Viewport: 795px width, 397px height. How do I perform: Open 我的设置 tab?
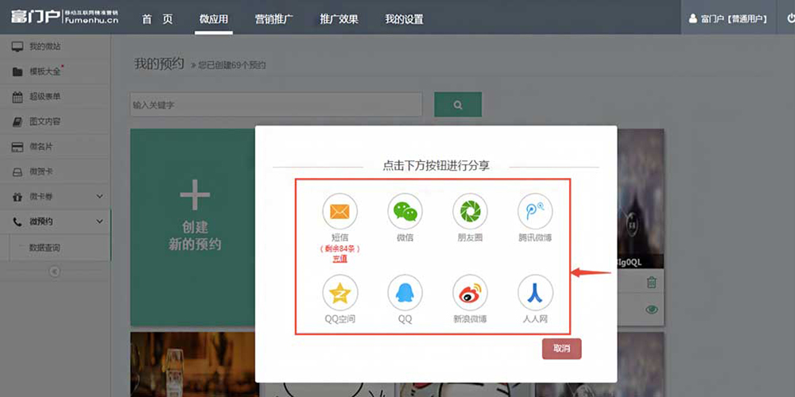click(404, 19)
